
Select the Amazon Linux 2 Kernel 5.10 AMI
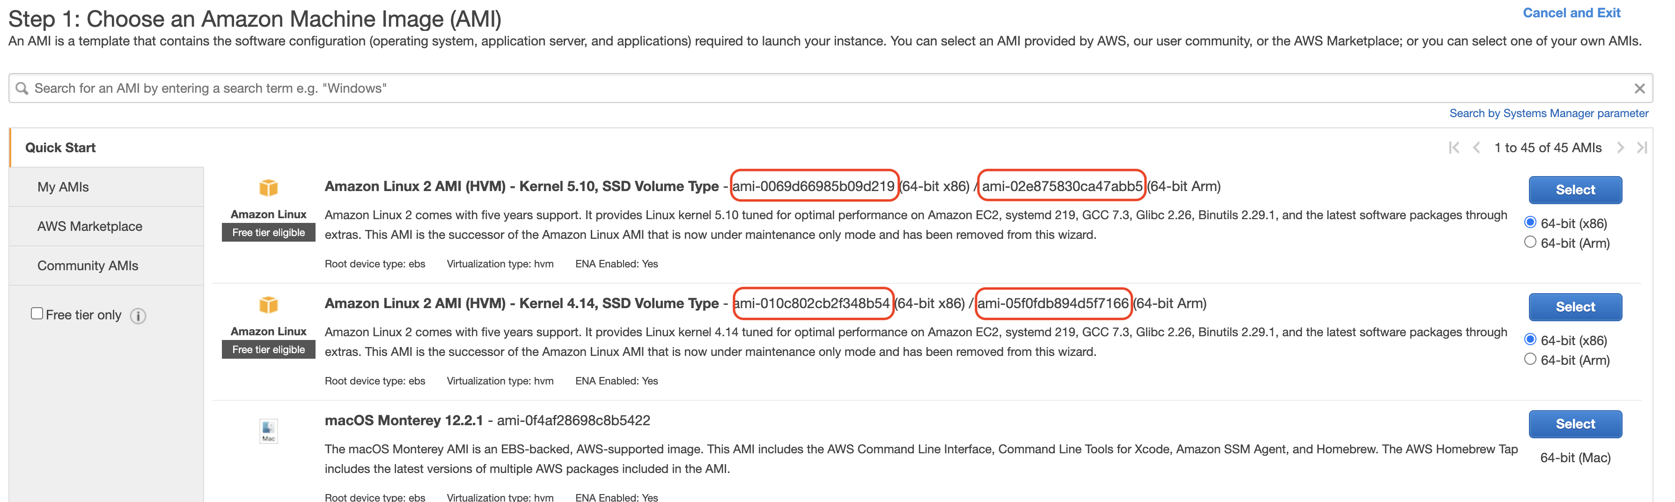point(1575,190)
